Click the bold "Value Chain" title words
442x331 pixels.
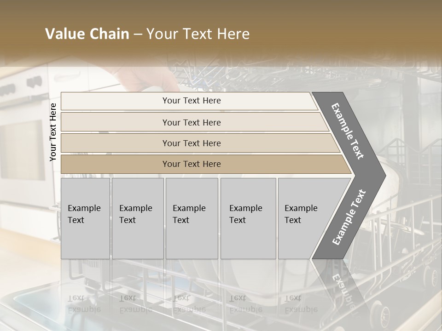87,34
